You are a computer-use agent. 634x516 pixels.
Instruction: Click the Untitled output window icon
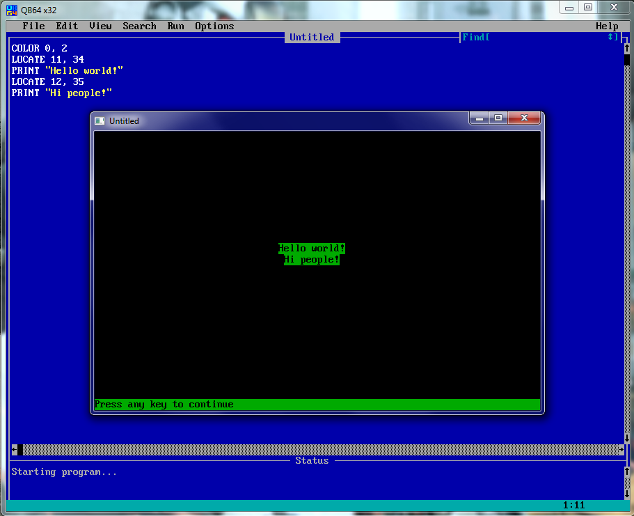tap(100, 121)
